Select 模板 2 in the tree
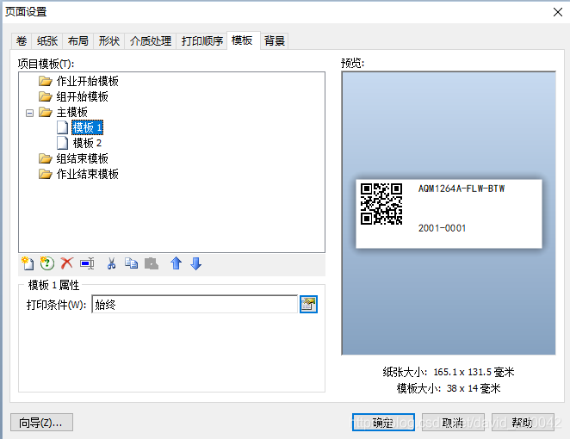Image resolution: width=570 pixels, height=439 pixels. [x=87, y=143]
